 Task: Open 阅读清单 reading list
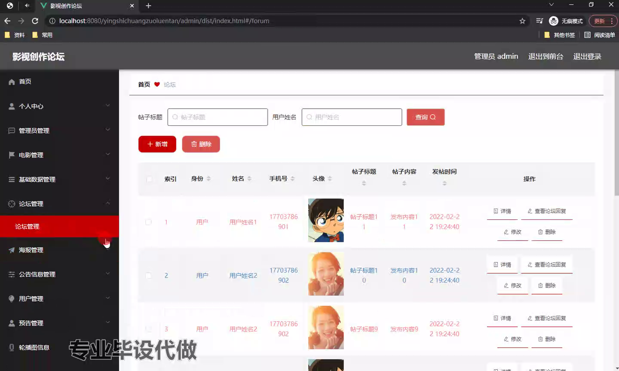tap(599, 35)
